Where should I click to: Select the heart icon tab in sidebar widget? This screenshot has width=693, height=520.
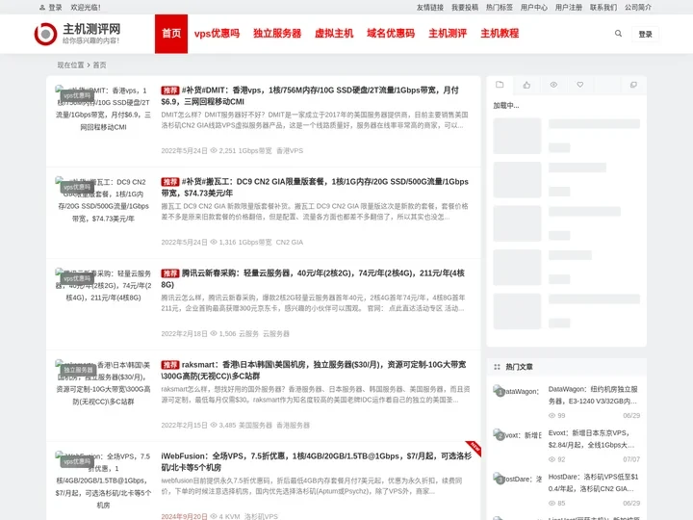point(579,85)
